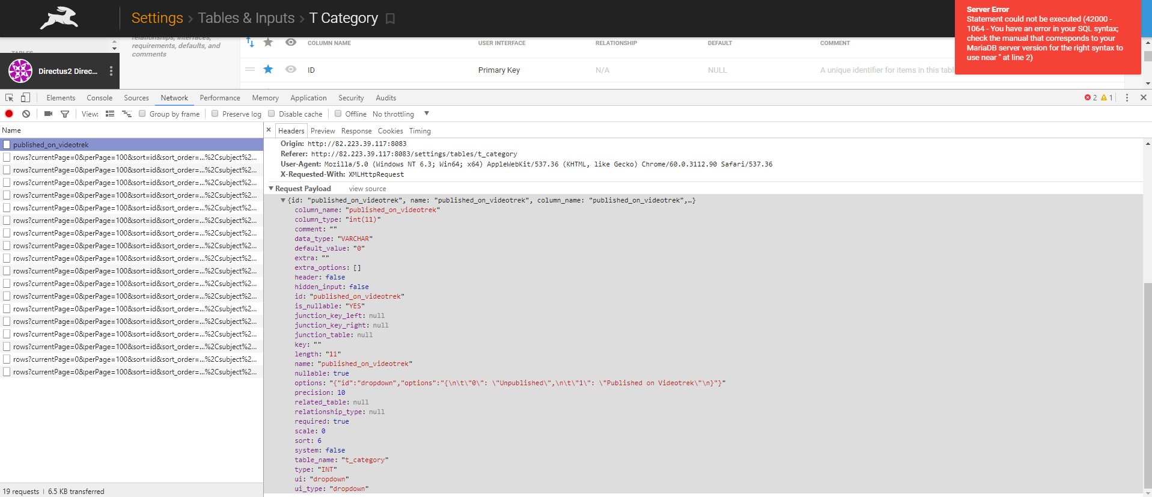
Task: Open the Timing tab of request
Action: pos(420,130)
